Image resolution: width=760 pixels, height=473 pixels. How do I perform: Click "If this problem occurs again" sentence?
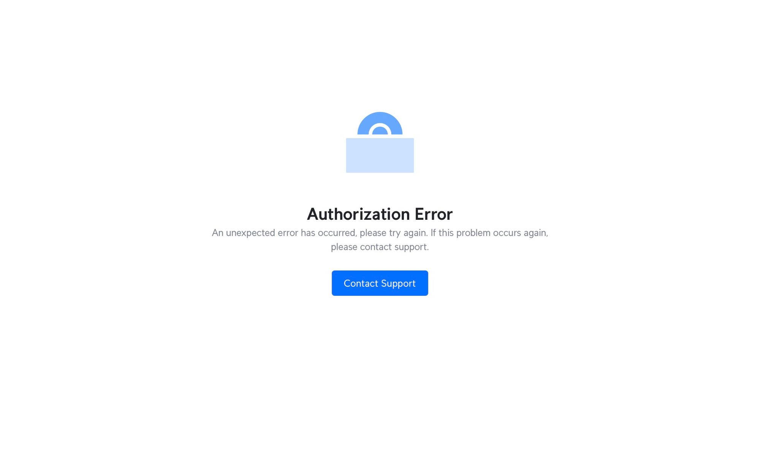(x=489, y=233)
